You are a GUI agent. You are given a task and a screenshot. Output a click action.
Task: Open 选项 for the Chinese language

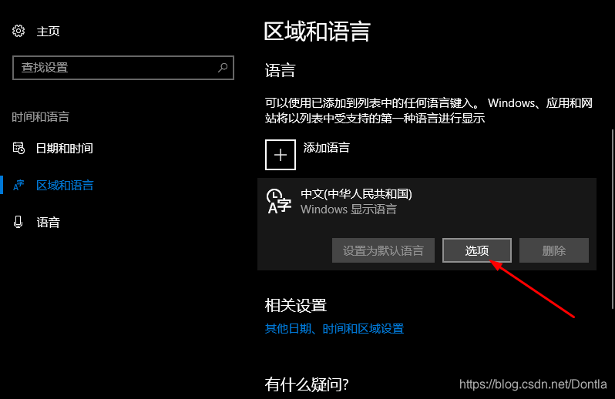pyautogui.click(x=477, y=250)
